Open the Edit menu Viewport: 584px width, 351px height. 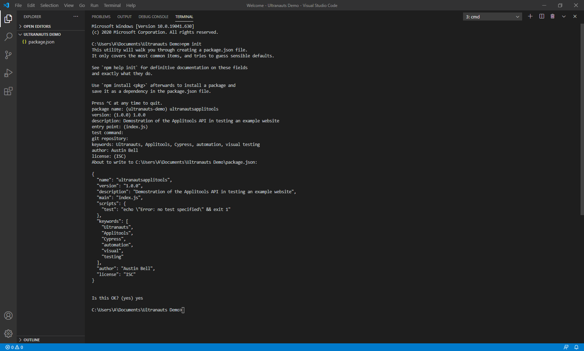(x=31, y=5)
